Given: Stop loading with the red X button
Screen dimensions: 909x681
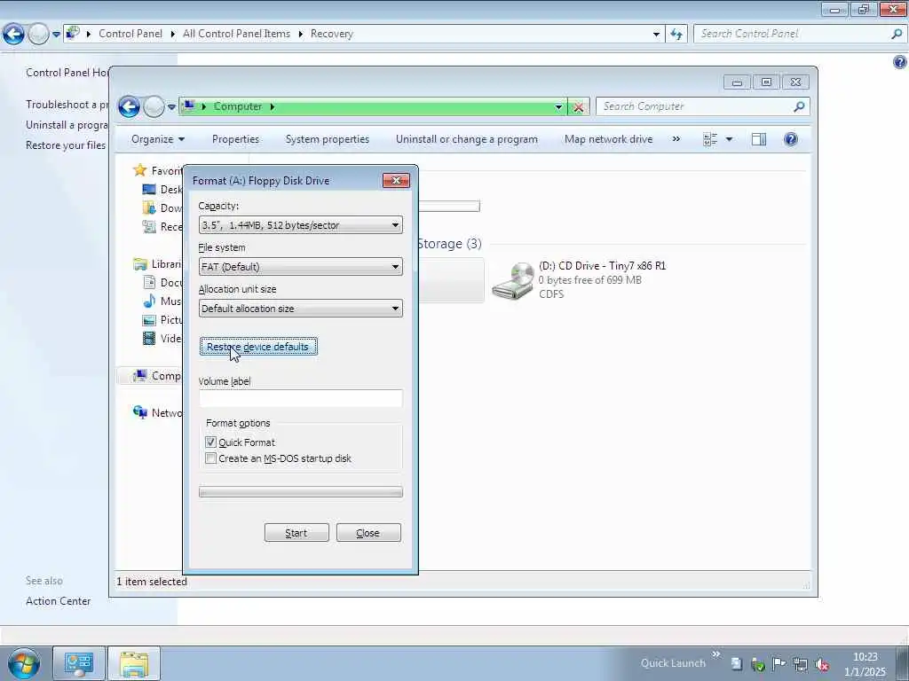Looking at the screenshot, I should tap(578, 107).
